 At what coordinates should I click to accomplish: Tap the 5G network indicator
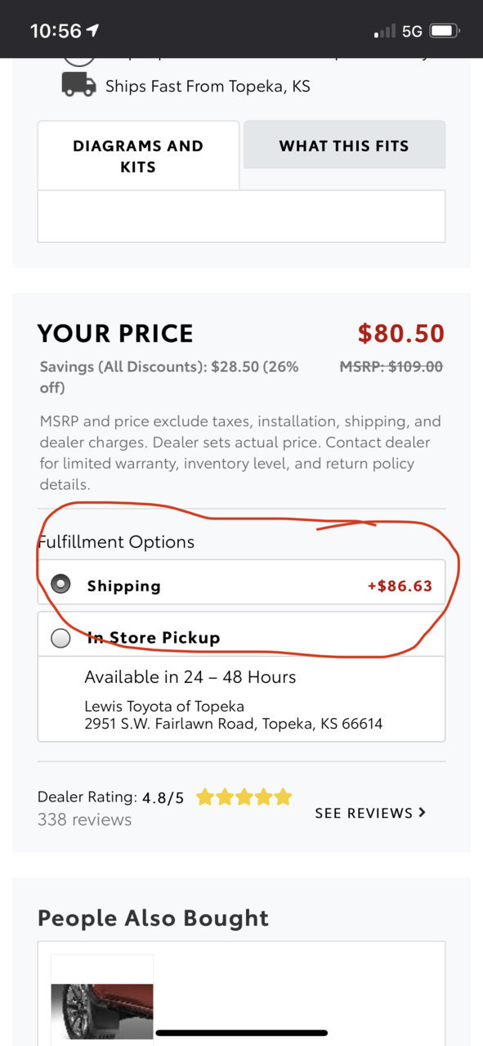412,31
